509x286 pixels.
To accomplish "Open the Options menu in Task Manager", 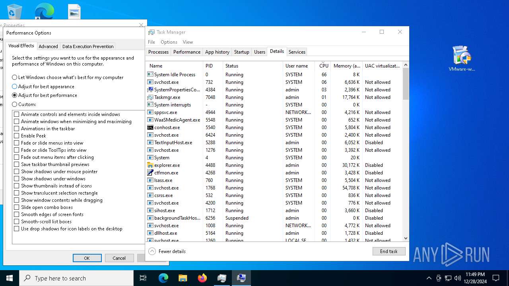I will coord(169,42).
